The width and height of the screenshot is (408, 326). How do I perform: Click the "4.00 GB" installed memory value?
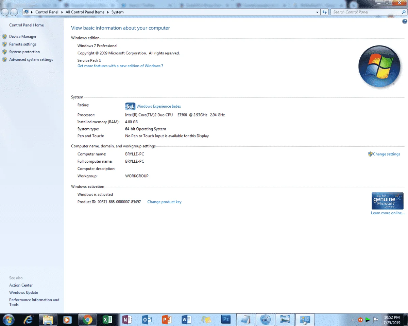[131, 122]
